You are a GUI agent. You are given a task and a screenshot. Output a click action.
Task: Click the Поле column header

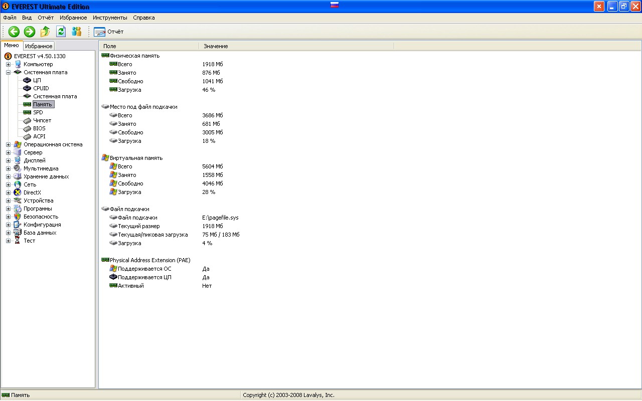[149, 46]
